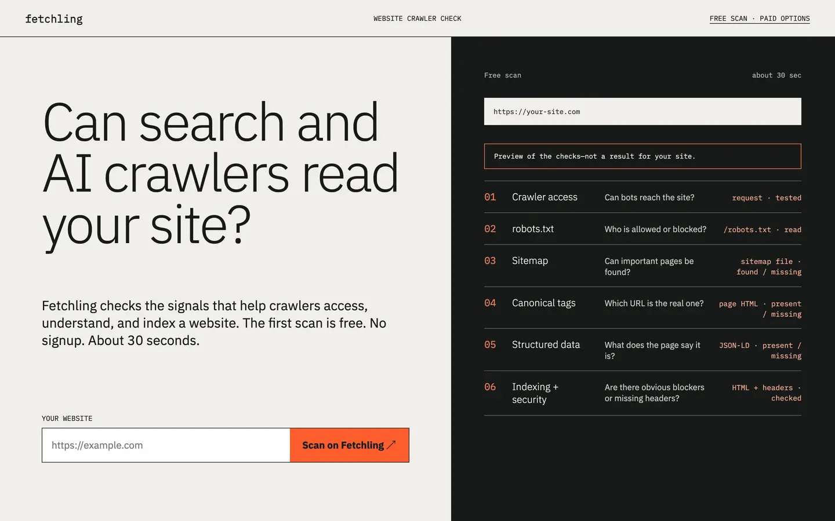Click the preview notice banner
This screenshot has width=835, height=521.
click(642, 156)
